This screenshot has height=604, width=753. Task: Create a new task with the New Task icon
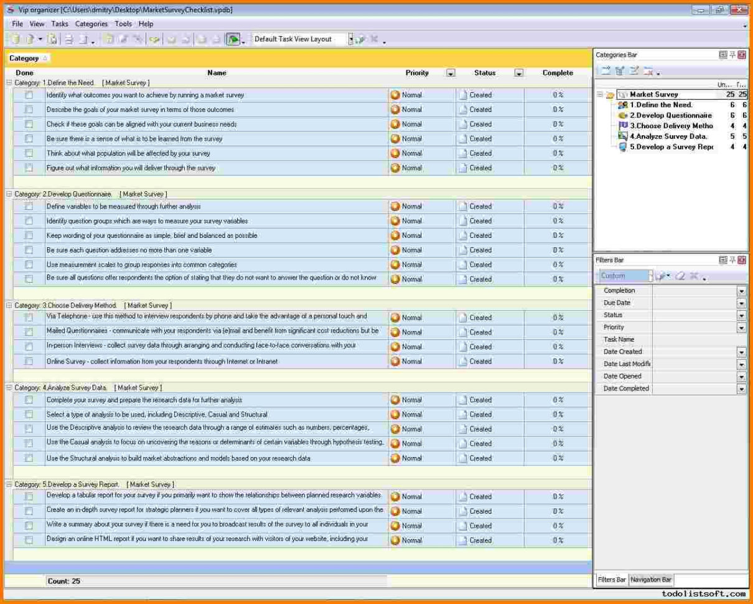click(14, 39)
